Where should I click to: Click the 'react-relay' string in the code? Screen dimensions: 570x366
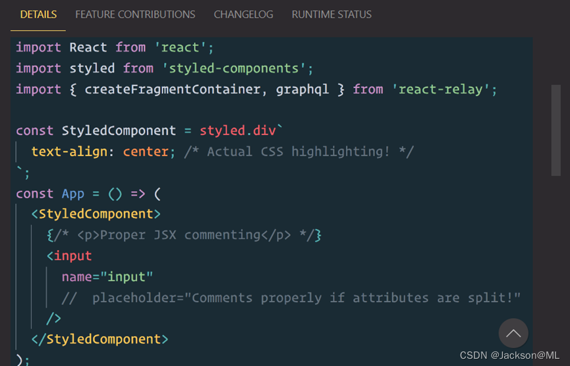[x=444, y=89]
